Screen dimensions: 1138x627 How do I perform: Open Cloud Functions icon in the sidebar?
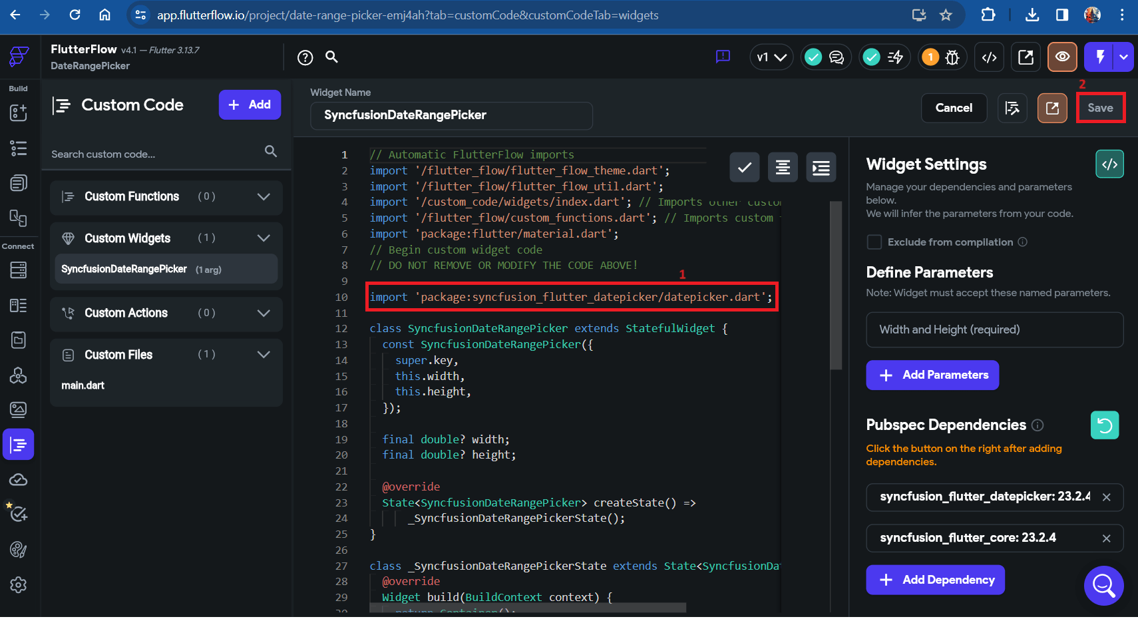pos(19,479)
